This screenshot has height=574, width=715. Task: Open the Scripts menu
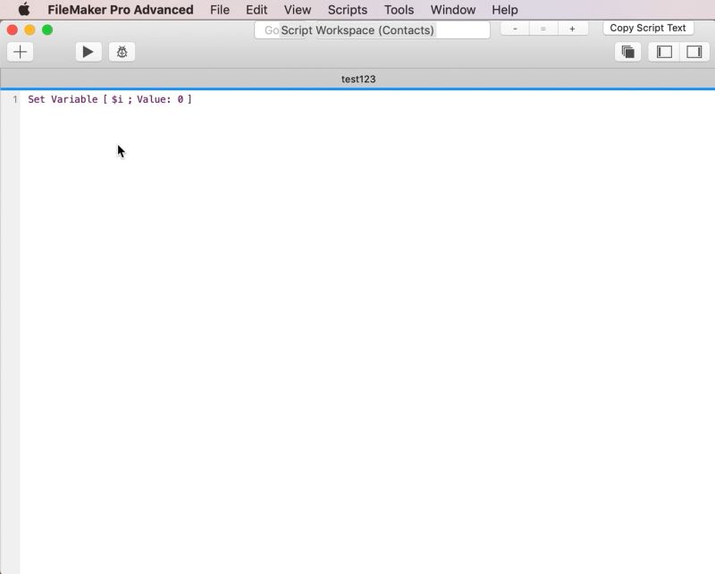[x=348, y=10]
